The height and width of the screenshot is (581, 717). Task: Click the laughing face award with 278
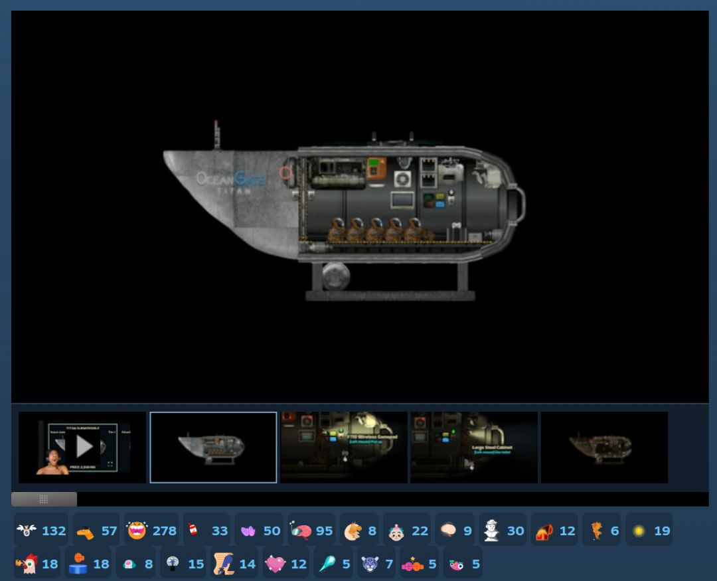[x=151, y=531]
